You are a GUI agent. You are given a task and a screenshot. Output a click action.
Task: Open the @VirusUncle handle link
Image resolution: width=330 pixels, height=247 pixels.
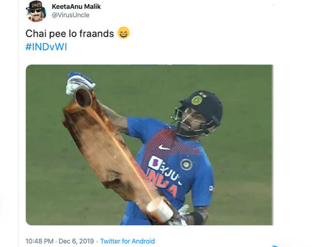[x=70, y=15]
